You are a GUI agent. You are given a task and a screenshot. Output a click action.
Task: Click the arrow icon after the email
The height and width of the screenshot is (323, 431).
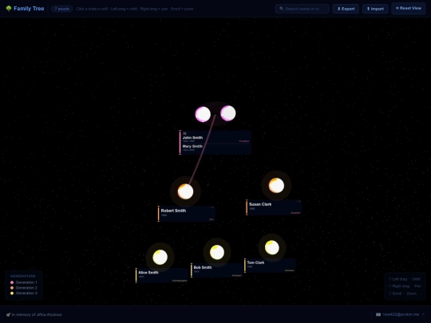[x=423, y=314]
